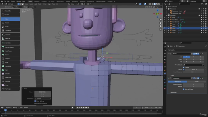Viewport: 208px width, 117px height.
Task: Select the Bevel tool
Action: point(10,55)
